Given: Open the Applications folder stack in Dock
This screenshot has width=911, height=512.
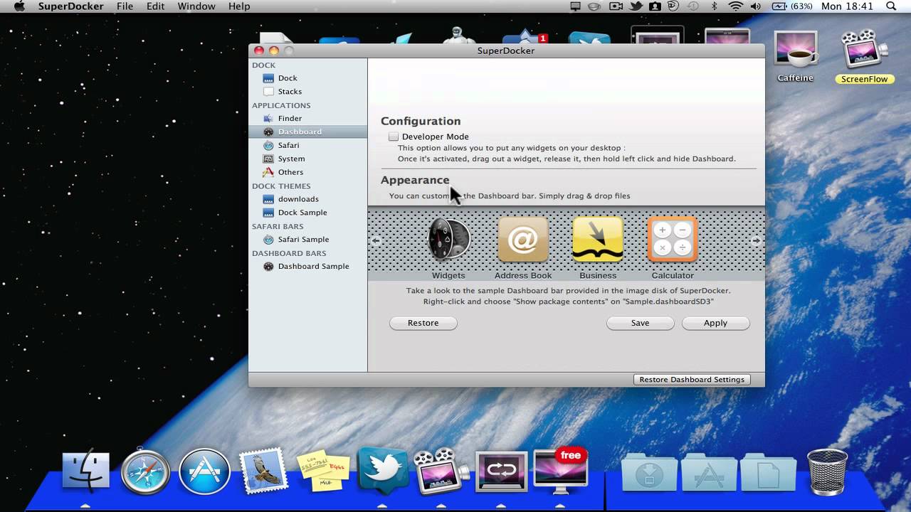Looking at the screenshot, I should click(x=709, y=473).
